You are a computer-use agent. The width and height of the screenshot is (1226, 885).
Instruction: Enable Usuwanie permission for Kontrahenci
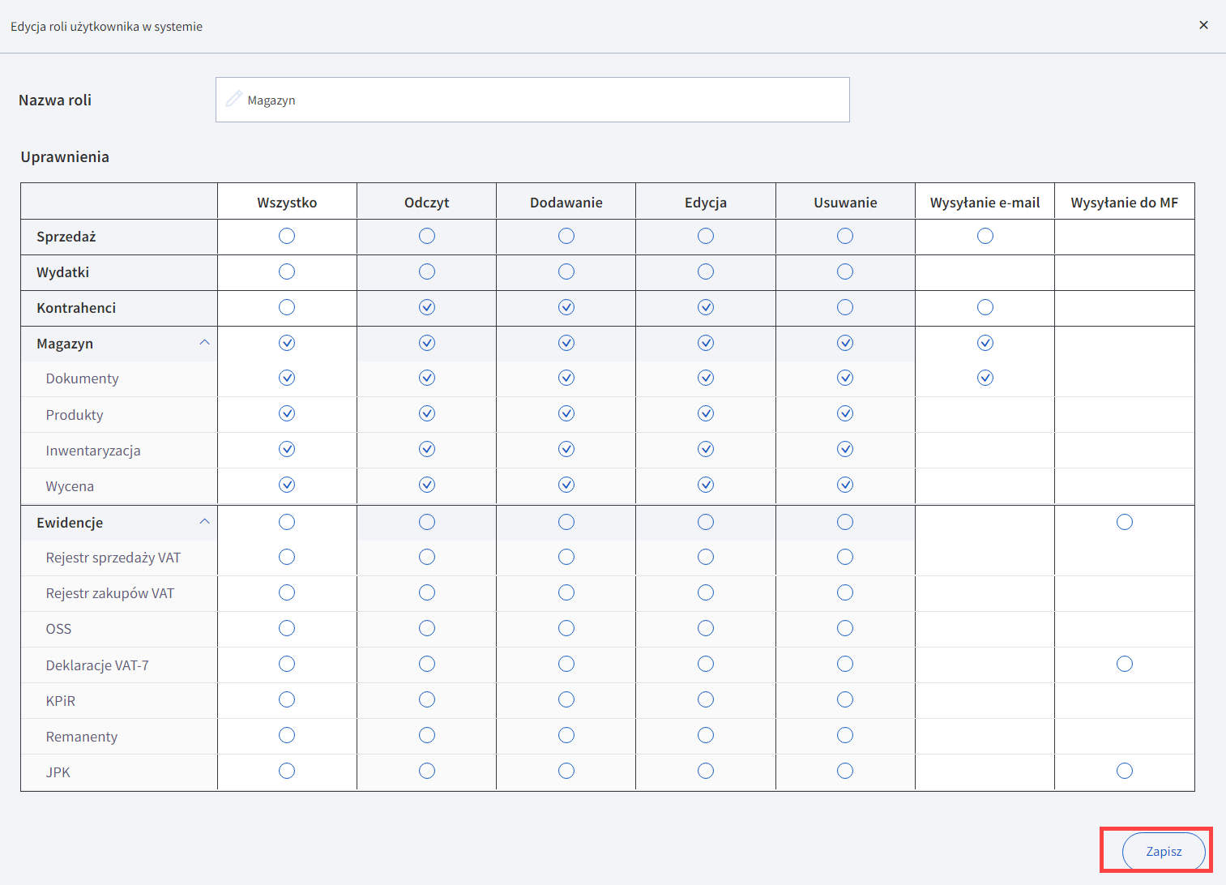(845, 307)
